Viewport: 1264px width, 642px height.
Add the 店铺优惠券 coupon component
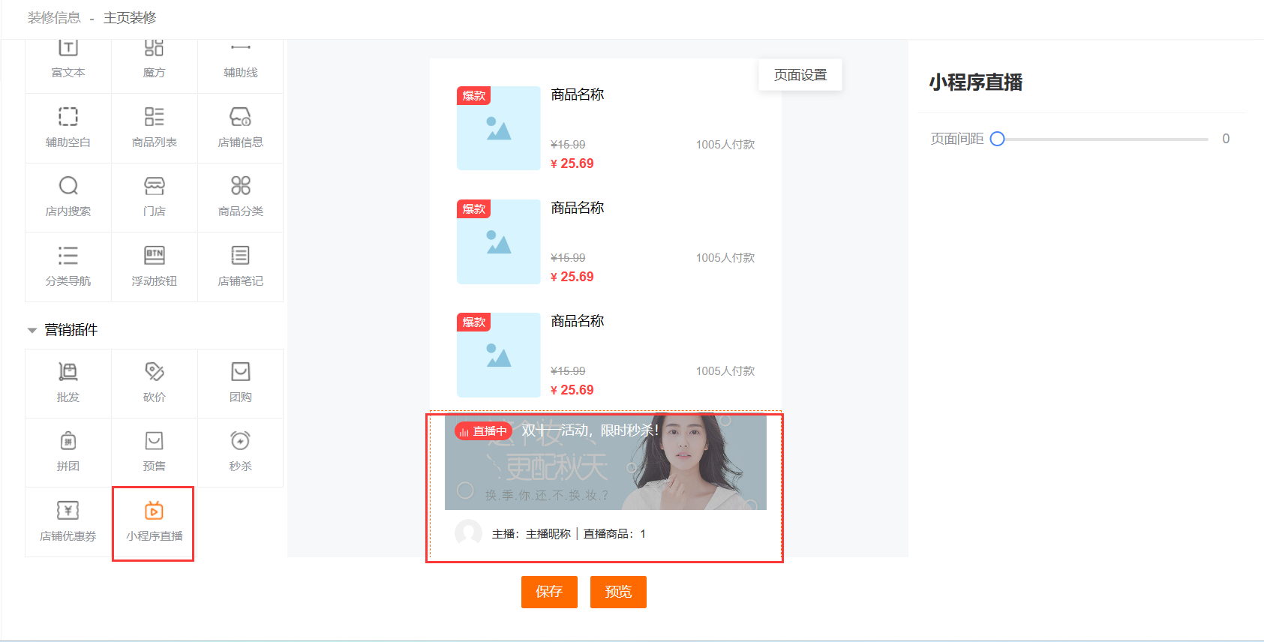(x=68, y=523)
